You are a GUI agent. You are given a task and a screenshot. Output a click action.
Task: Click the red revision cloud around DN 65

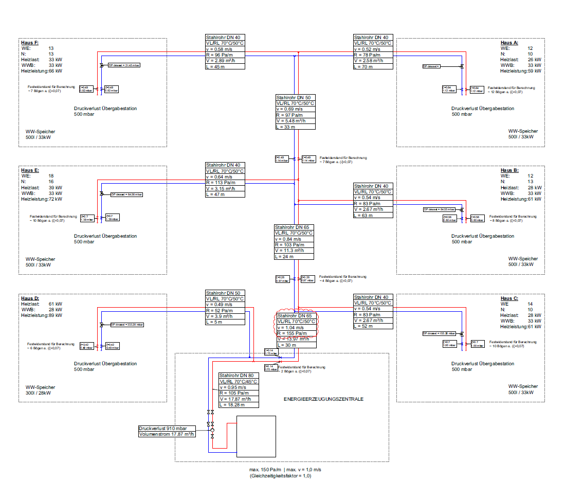295,324
